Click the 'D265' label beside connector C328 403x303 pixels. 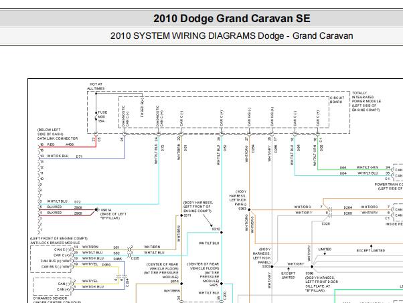(348, 213)
